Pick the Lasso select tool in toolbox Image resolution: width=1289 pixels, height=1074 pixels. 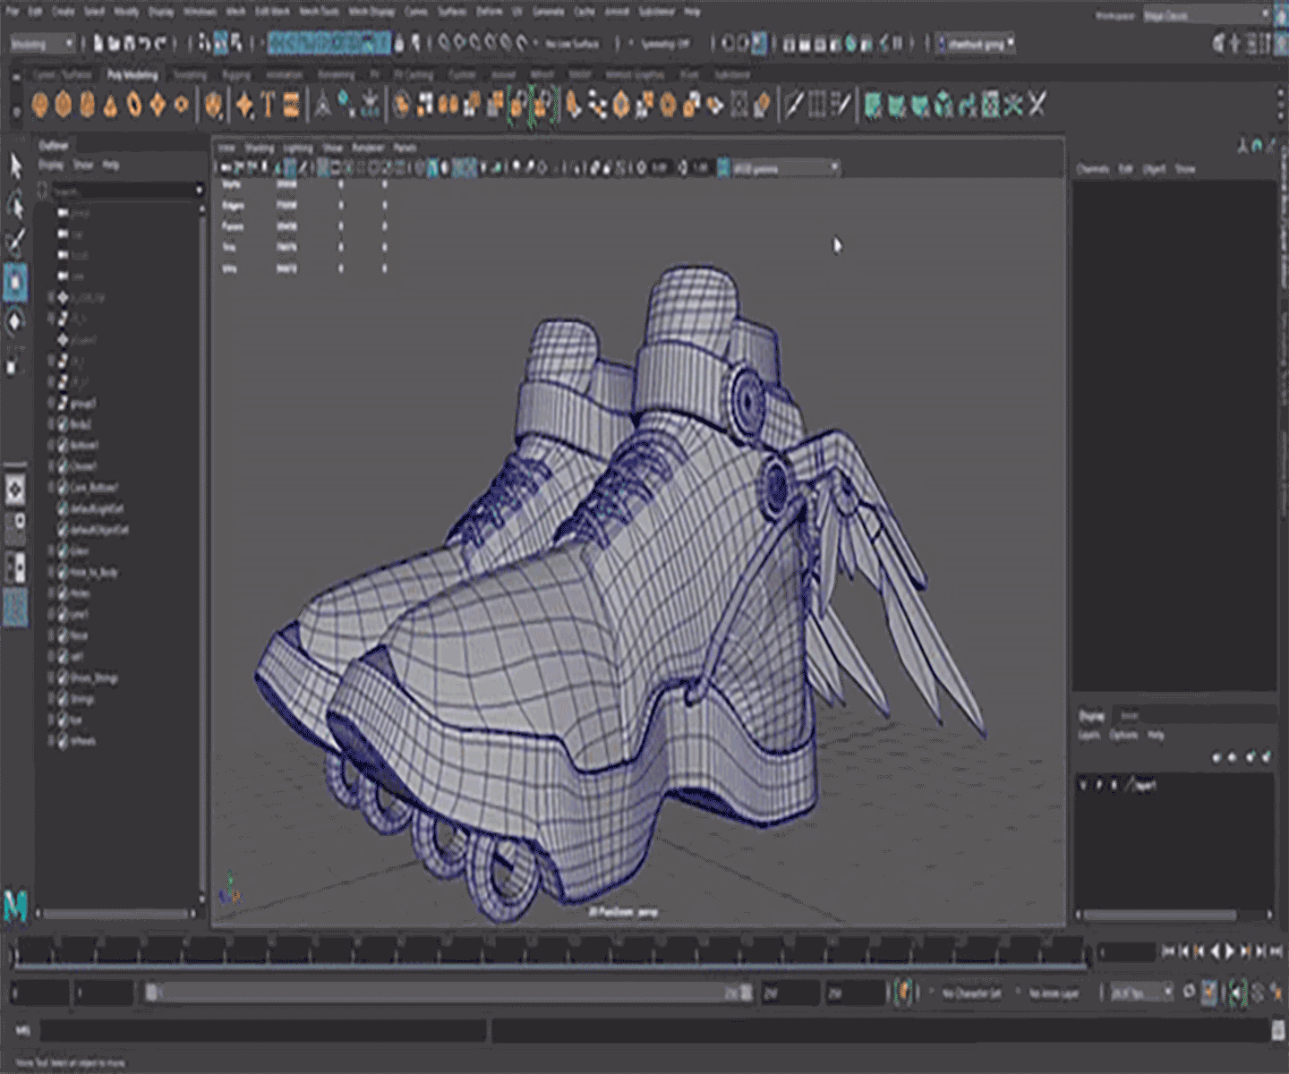(15, 205)
